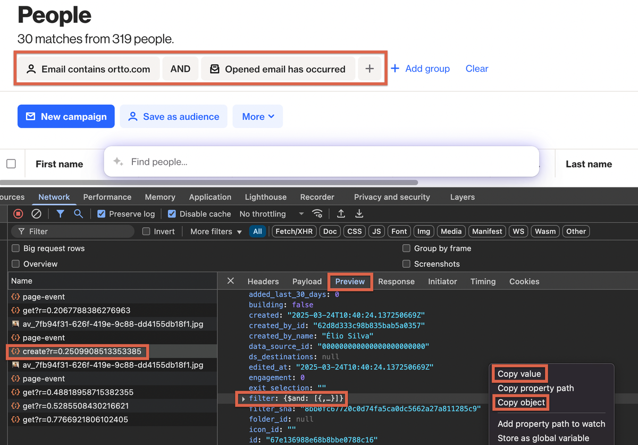Viewport: 638px width, 445px height.
Task: Open the Email contains ortto.com filter
Action: pyautogui.click(x=89, y=69)
